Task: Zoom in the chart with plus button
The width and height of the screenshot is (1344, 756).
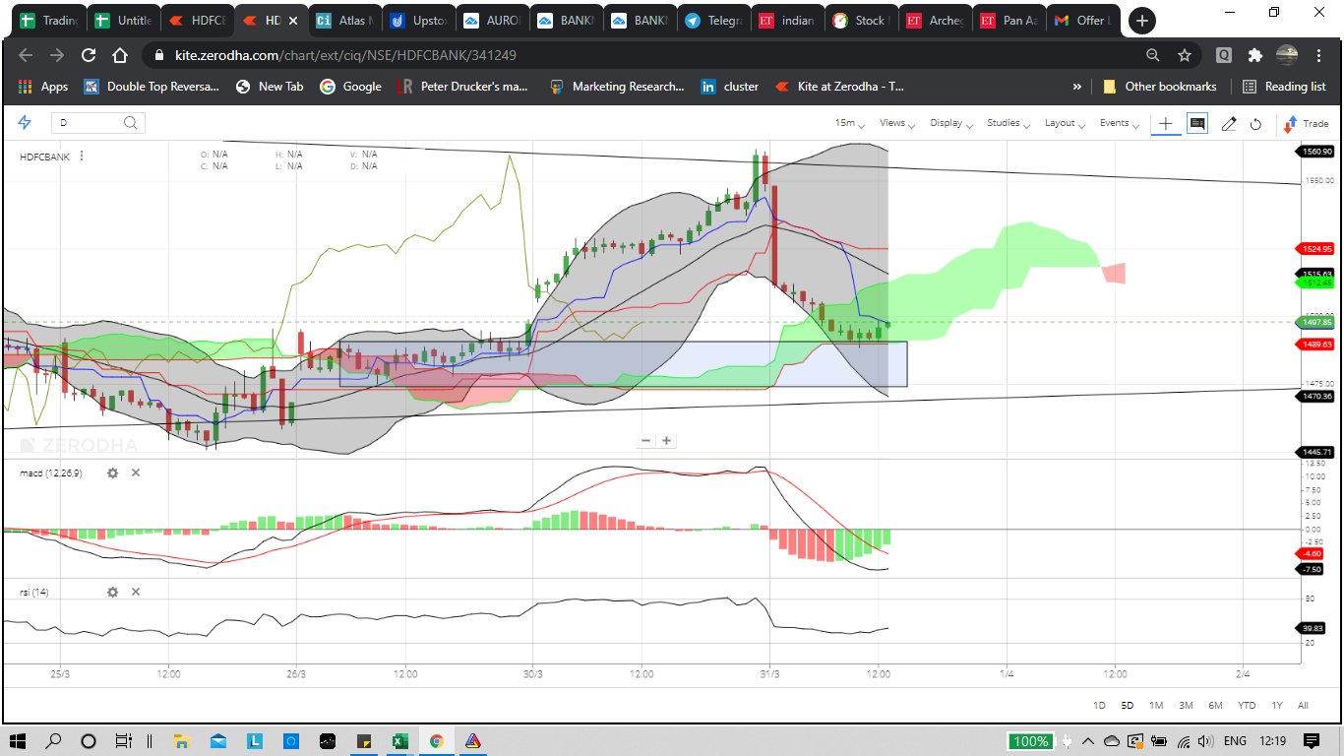Action: 666,440
